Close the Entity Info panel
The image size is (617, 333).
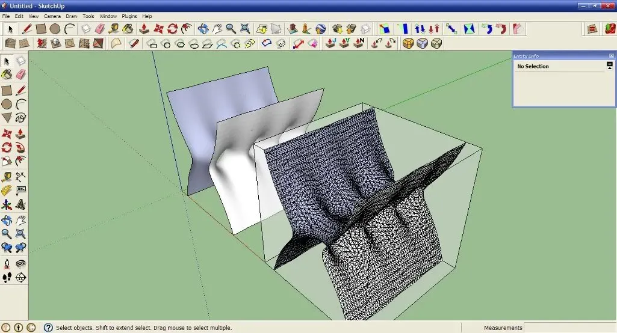[612, 56]
